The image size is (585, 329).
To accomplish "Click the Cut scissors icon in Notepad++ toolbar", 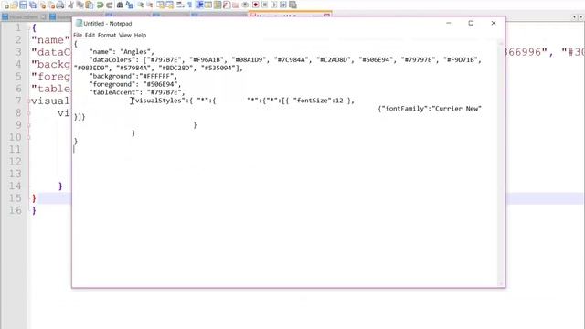I will [x=70, y=5].
